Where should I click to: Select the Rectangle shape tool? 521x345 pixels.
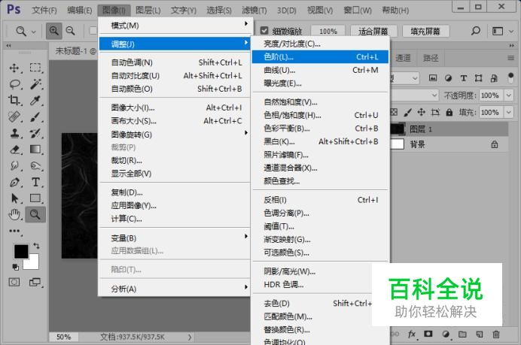pos(35,198)
